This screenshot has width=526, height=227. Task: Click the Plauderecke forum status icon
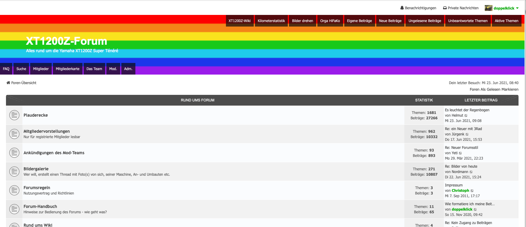[14, 115]
